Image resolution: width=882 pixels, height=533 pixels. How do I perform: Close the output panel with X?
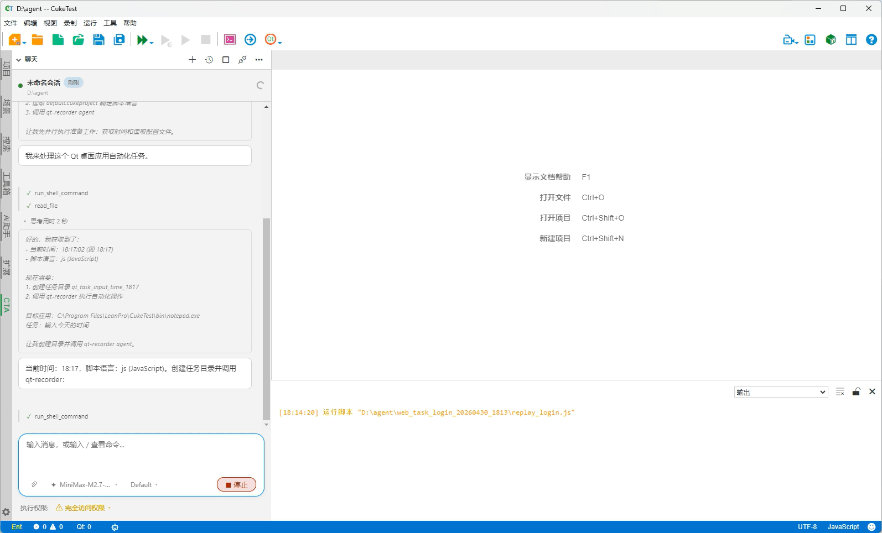[872, 391]
